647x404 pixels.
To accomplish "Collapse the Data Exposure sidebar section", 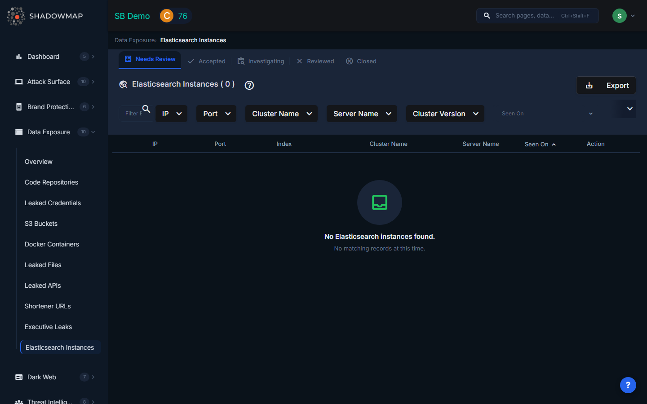I will click(93, 132).
